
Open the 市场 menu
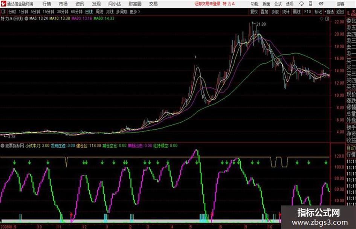pyautogui.click(x=63, y=4)
